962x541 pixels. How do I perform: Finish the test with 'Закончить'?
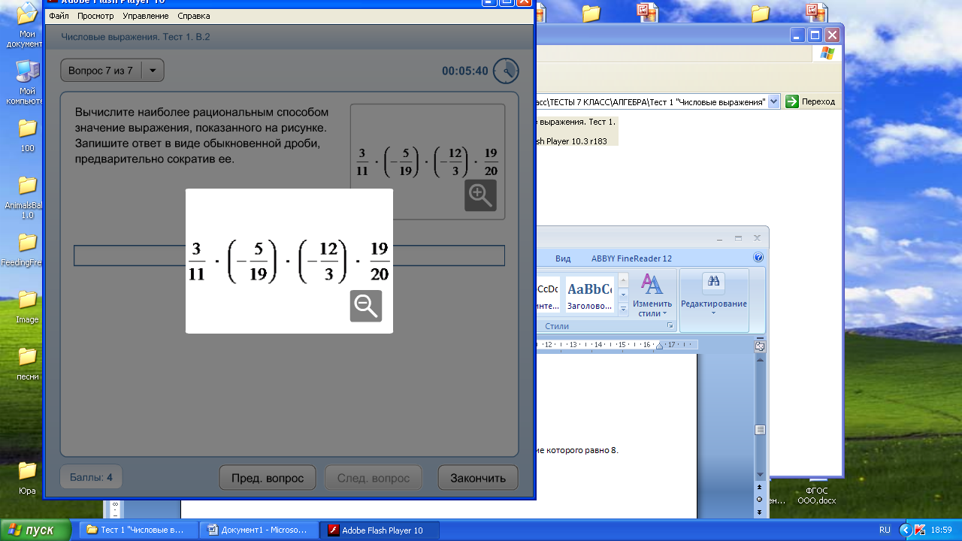[x=478, y=478]
